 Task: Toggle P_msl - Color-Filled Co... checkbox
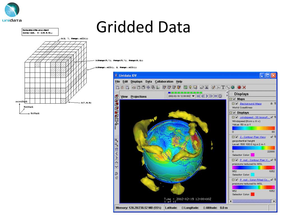pos(237,180)
